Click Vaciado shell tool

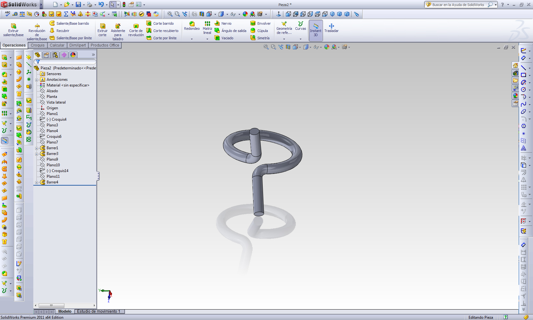tap(224, 38)
